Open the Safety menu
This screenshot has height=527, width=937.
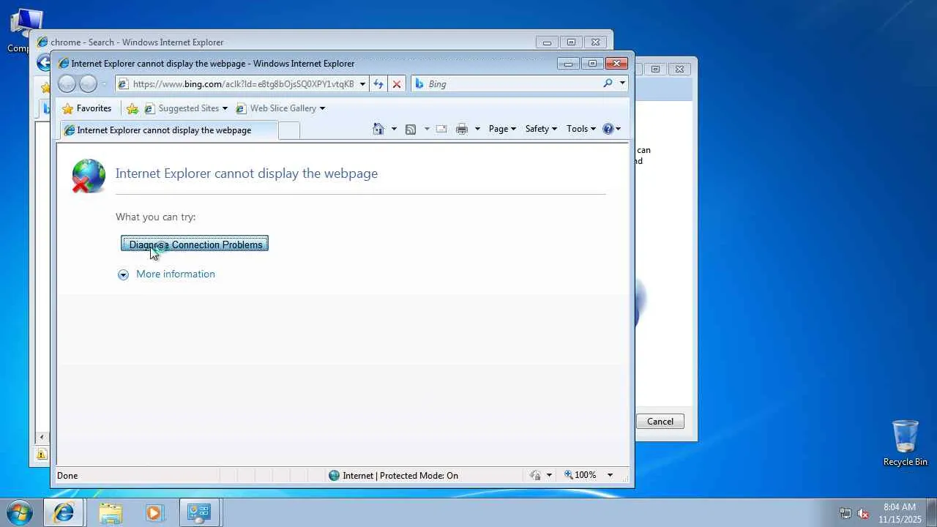[541, 129]
